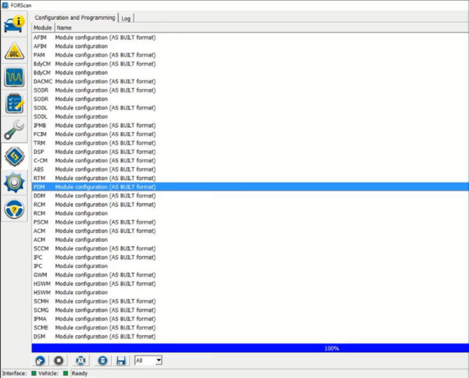
Task: Select IPMA Module configuration row
Action: tap(250, 319)
